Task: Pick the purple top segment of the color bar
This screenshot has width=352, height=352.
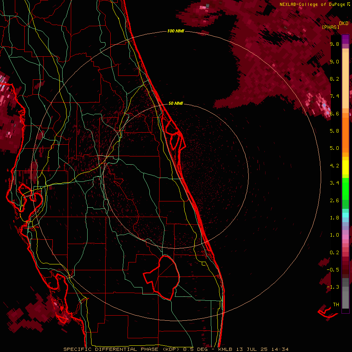Action: [x=345, y=40]
